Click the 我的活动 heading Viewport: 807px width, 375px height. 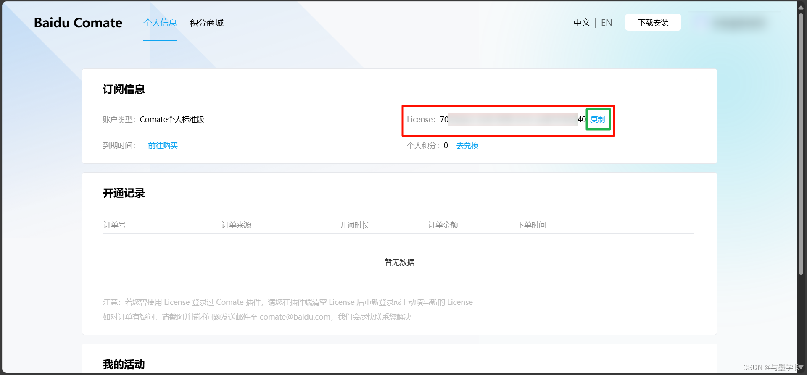tap(124, 364)
